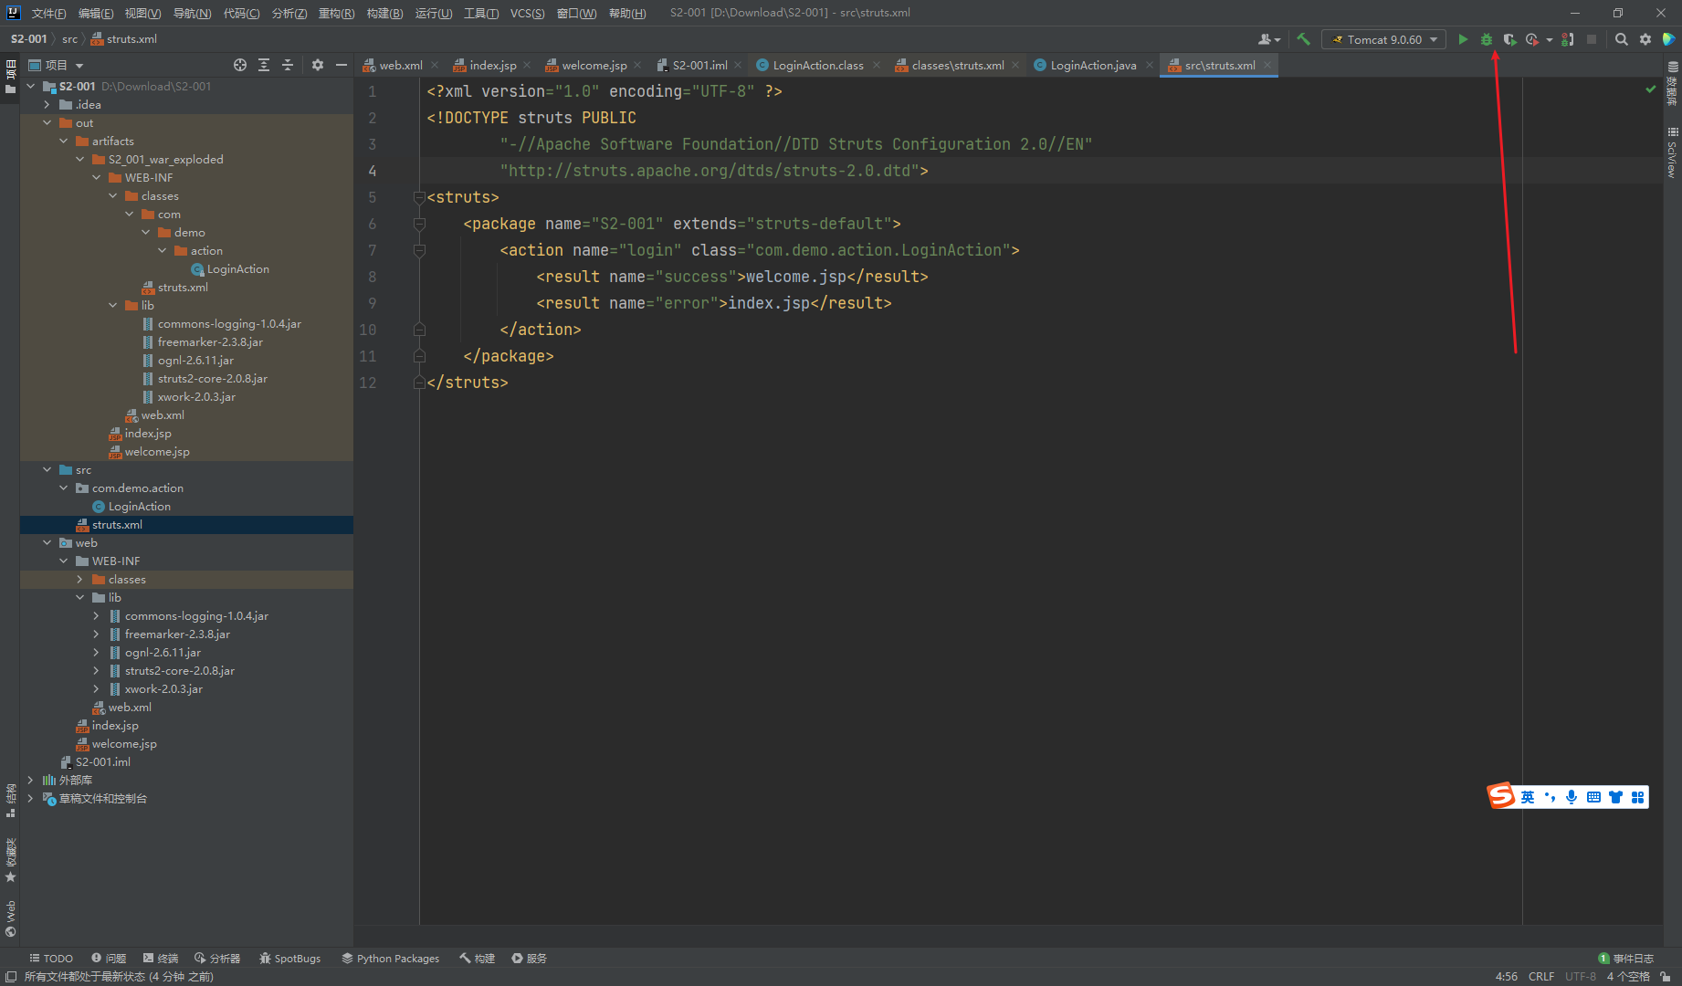Build the project with the hammer icon
The image size is (1682, 986).
tap(1303, 39)
